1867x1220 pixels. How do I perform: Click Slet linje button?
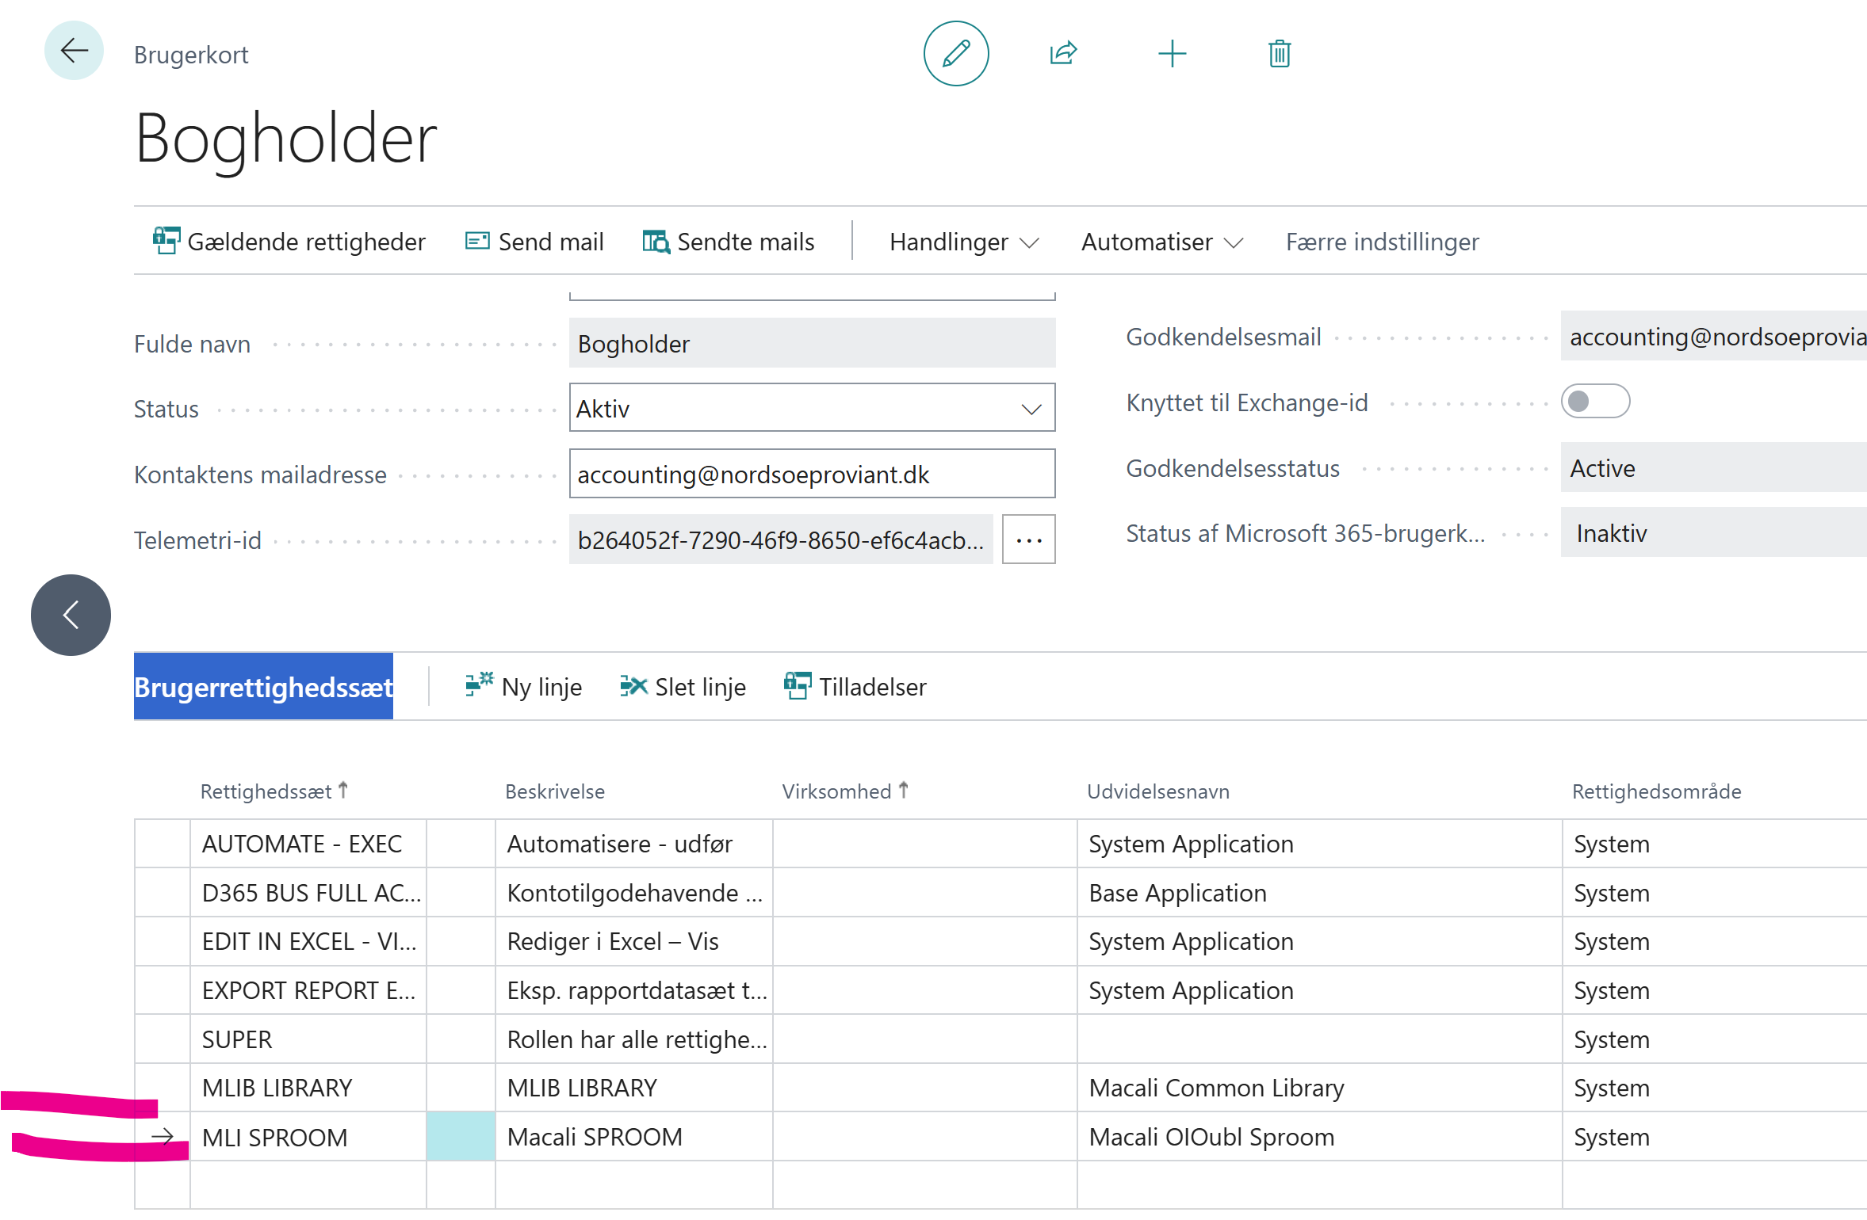tap(683, 687)
